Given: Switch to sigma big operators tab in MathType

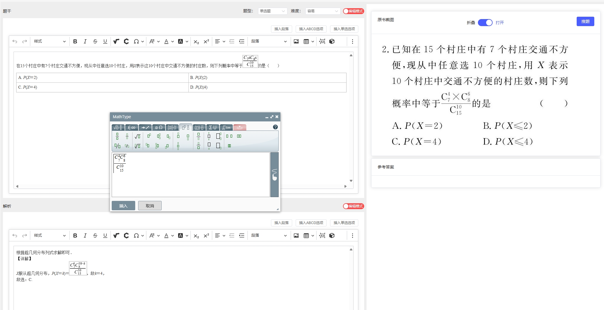Looking at the screenshot, I should (213, 127).
